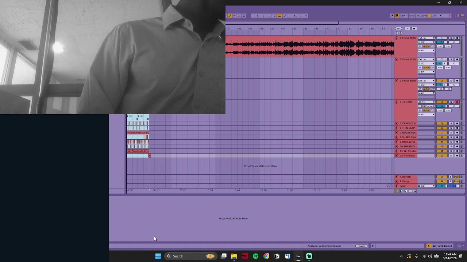The height and width of the screenshot is (262, 467).
Task: Switch to session view with vertical bars icon
Action: pos(457,16)
